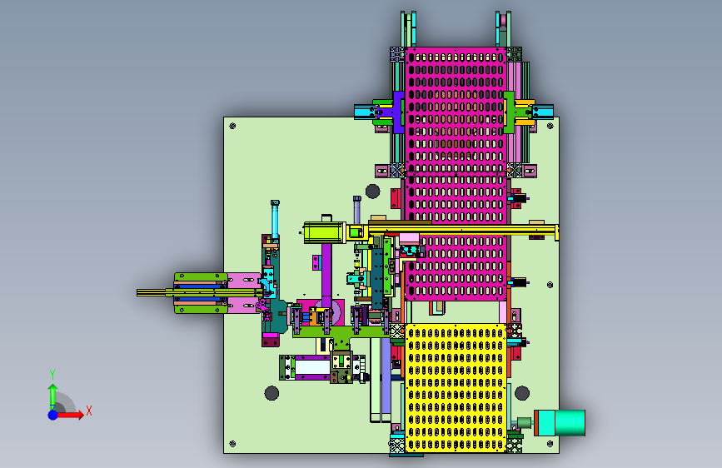Pick the white pneumatic cylinder block near bottom
722x468 pixels.
(x=312, y=367)
